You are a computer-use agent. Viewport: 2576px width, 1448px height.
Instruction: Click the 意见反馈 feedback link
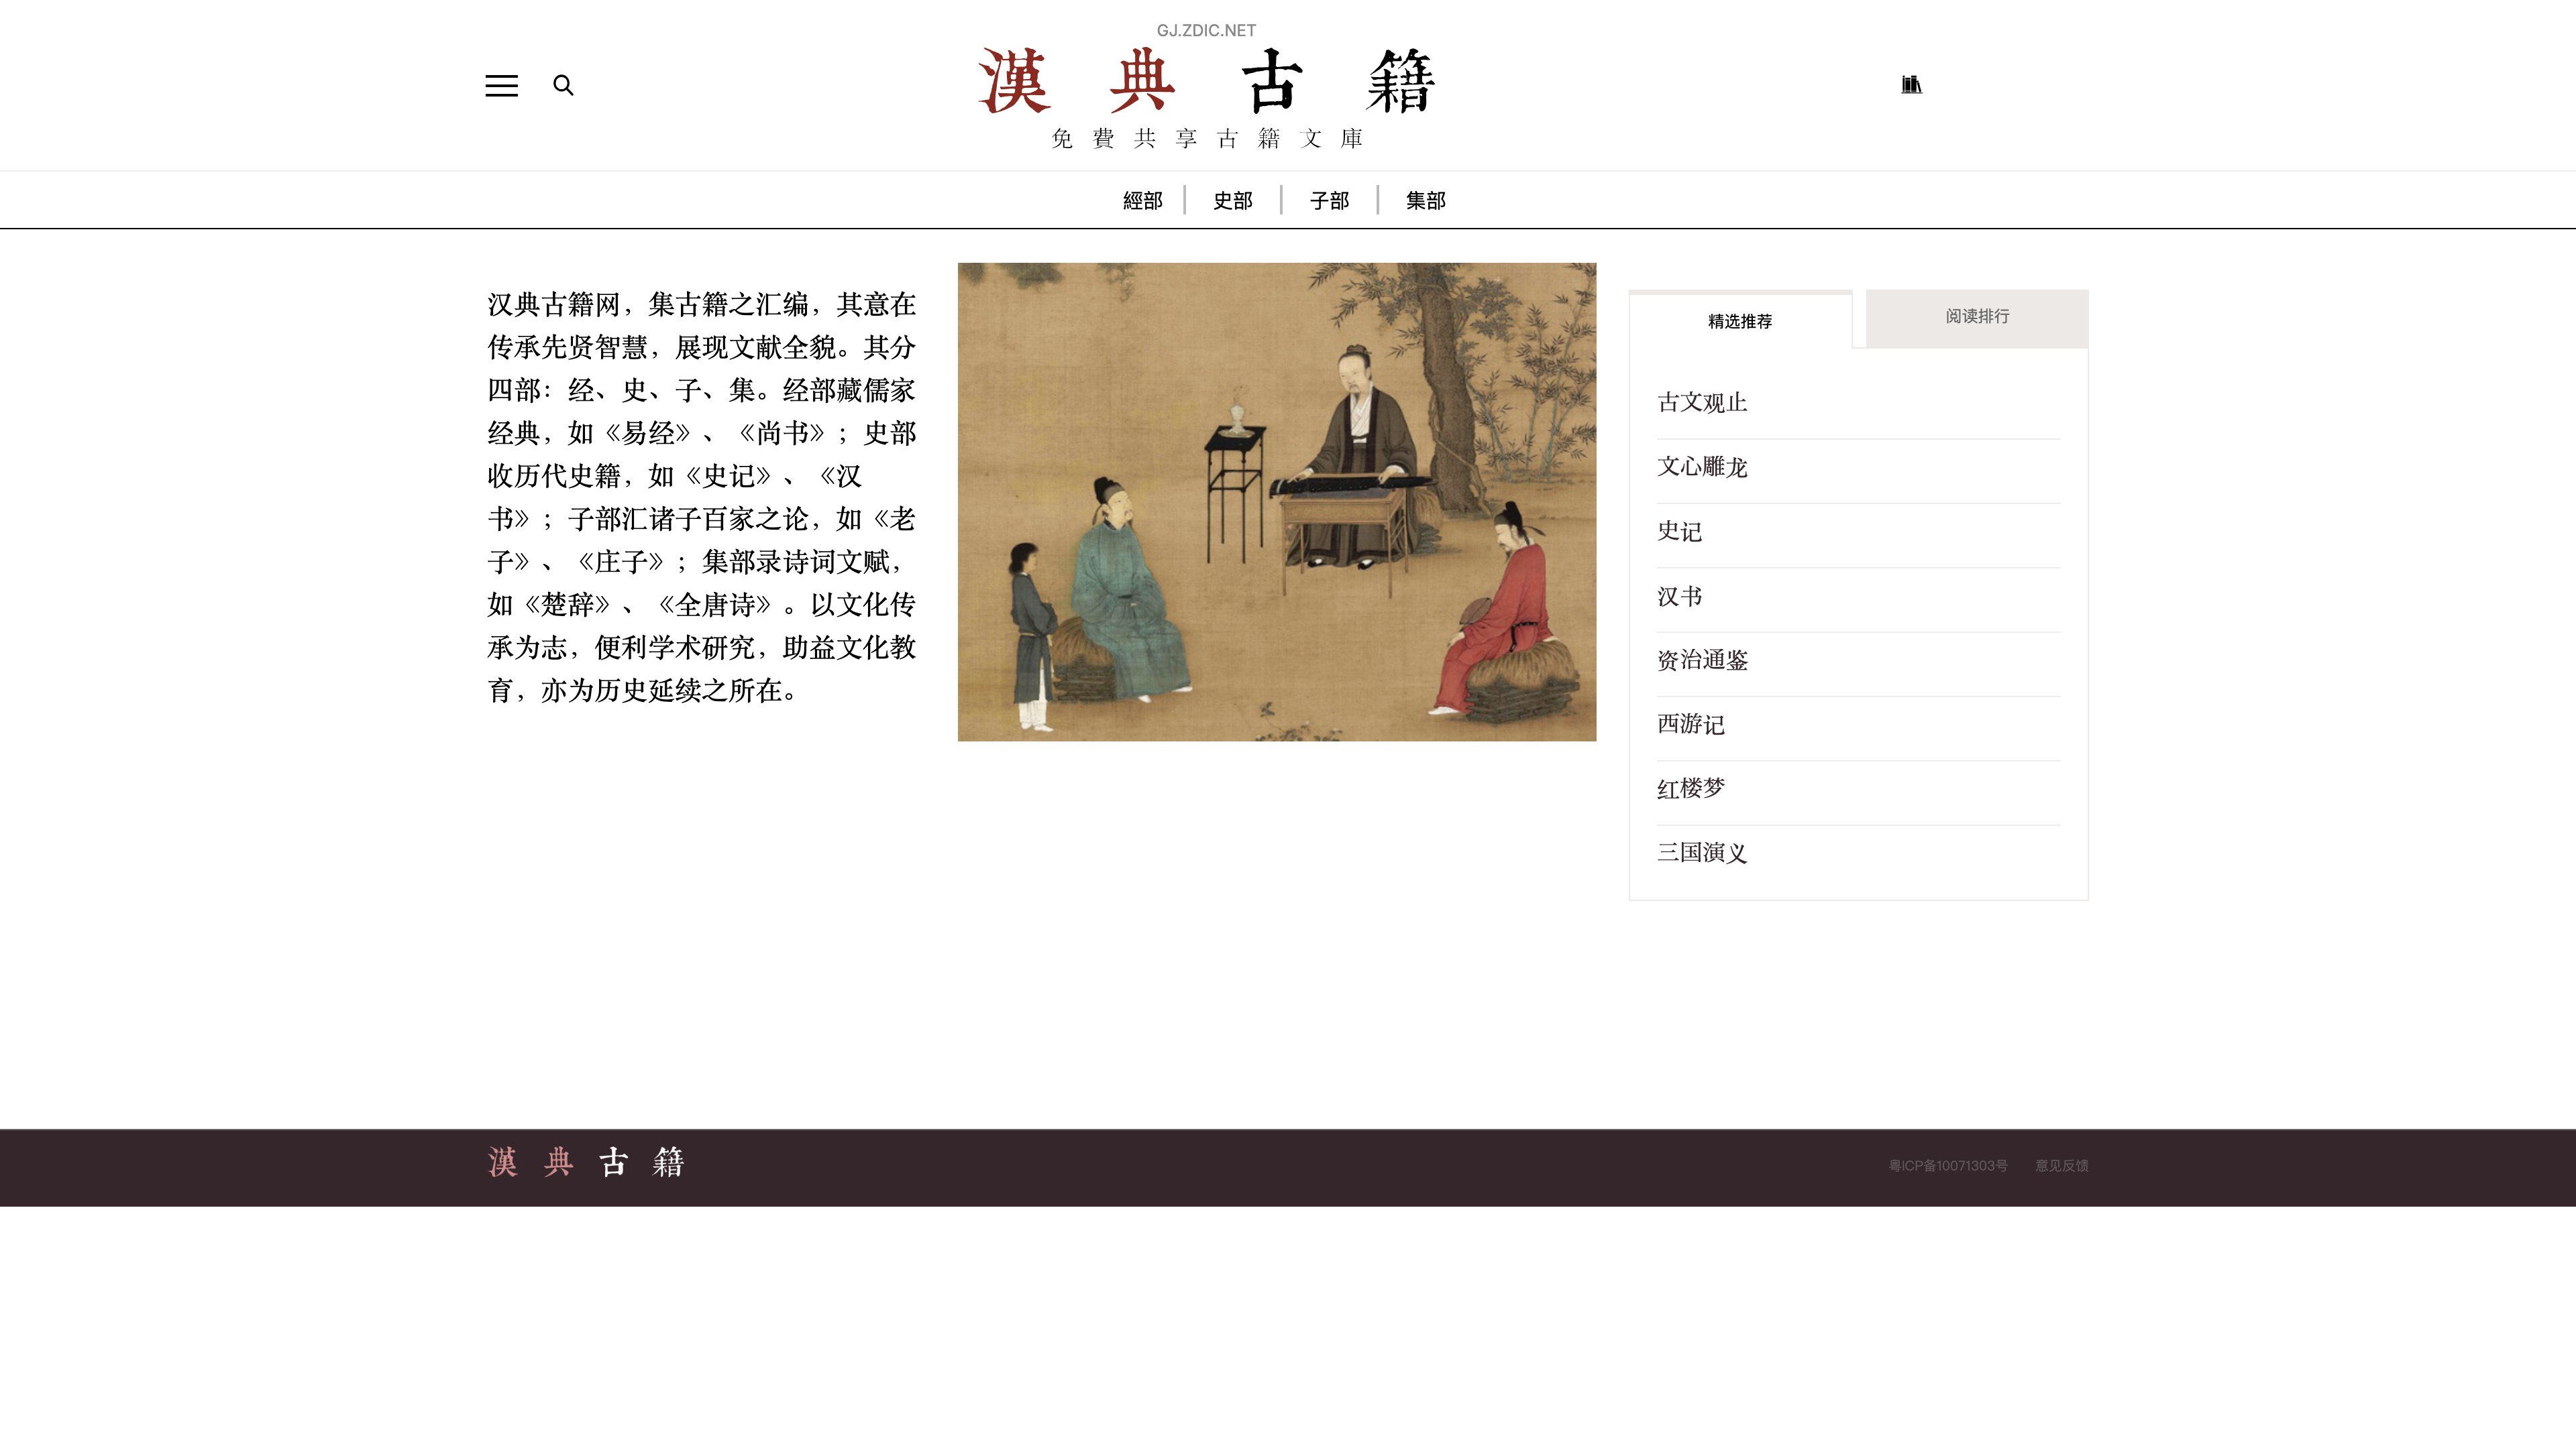2061,1165
